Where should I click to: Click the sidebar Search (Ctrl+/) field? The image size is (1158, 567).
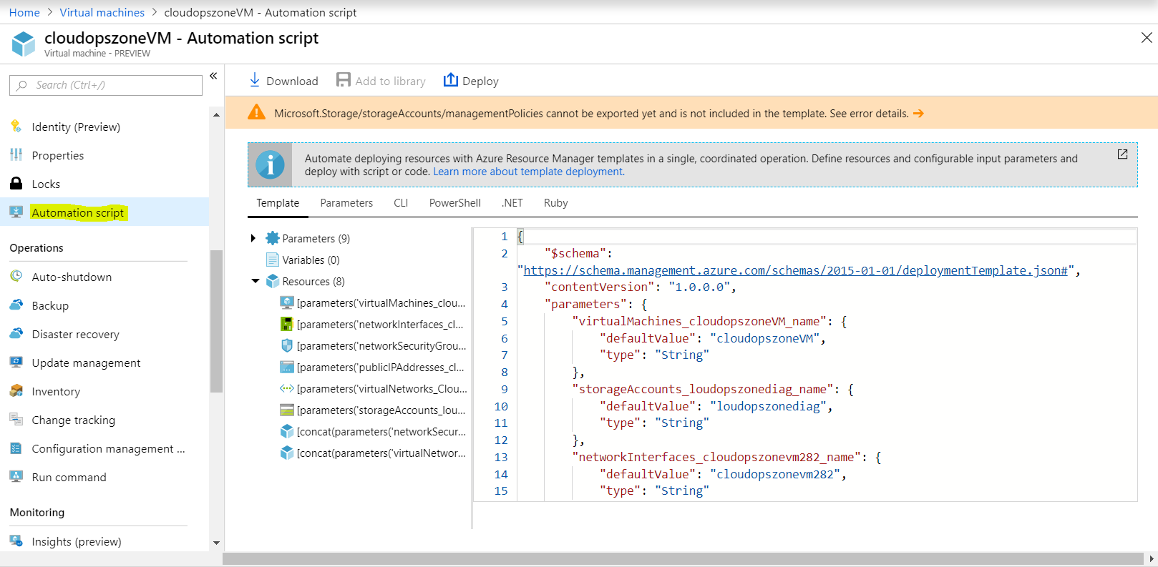[x=106, y=85]
